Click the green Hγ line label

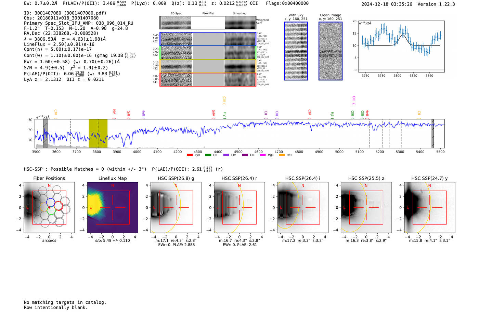coord(225,115)
